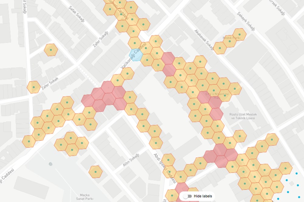Select the lone orange hexagon above Zafer Sokak

click(33, 87)
